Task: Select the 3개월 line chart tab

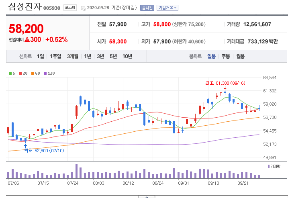Action: tap(73, 56)
